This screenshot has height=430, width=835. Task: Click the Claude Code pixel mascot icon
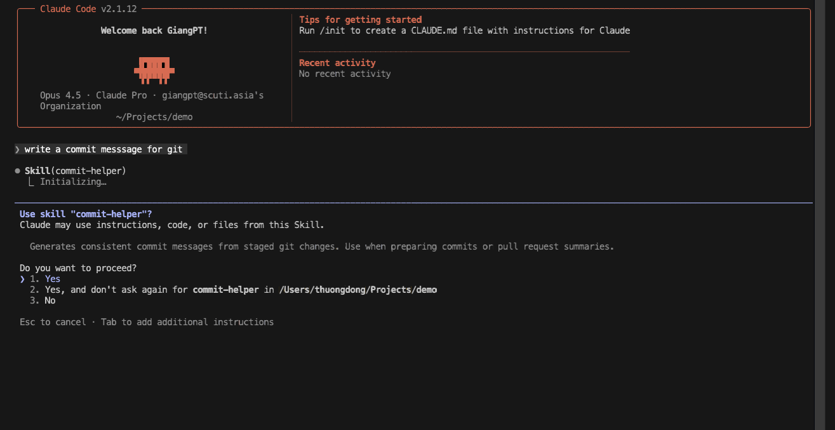point(154,70)
